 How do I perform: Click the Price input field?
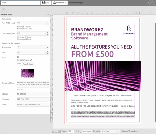click(x=31, y=52)
